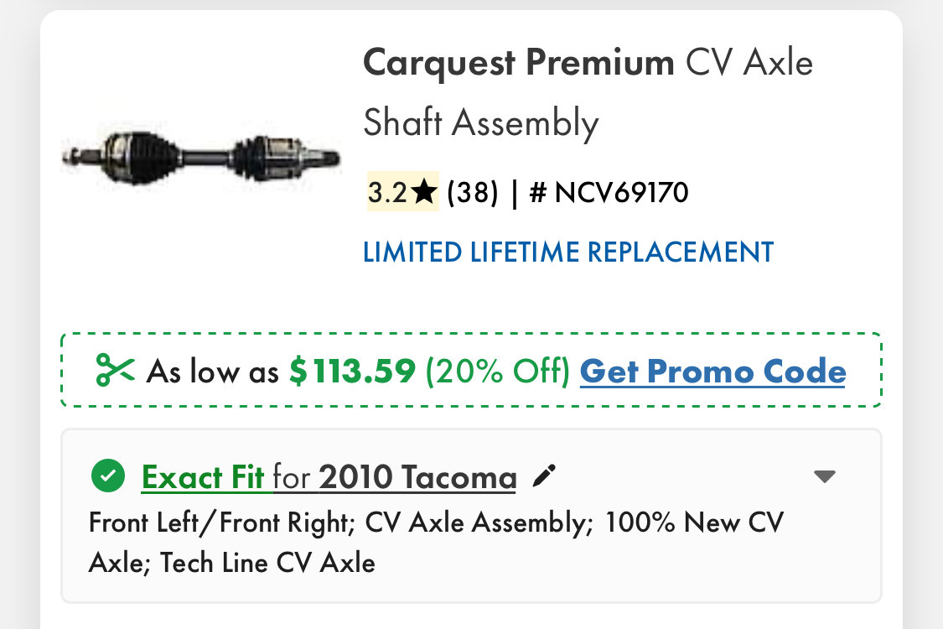Click the 2010 Tacoma vehicle link
The image size is (943, 629).
pos(417,477)
